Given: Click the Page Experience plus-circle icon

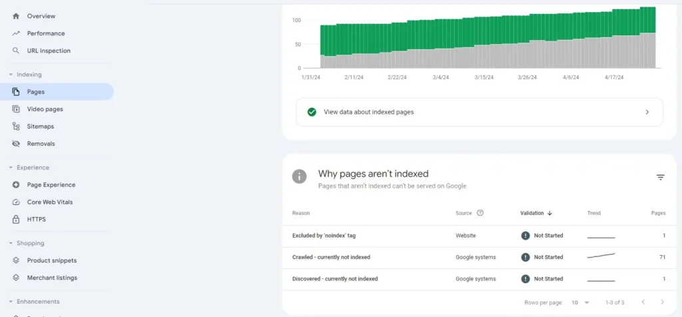Looking at the screenshot, I should [16, 185].
